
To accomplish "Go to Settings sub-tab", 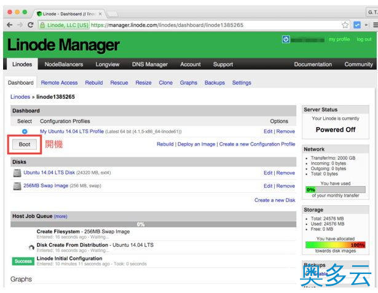I will tap(242, 83).
